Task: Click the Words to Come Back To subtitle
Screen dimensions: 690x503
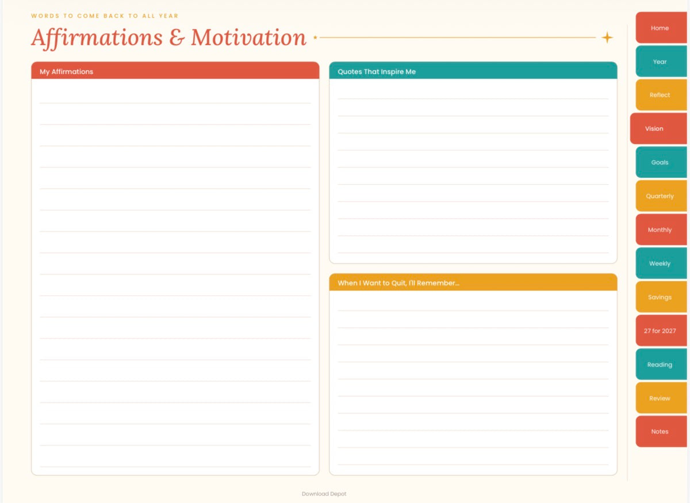Action: pos(105,16)
